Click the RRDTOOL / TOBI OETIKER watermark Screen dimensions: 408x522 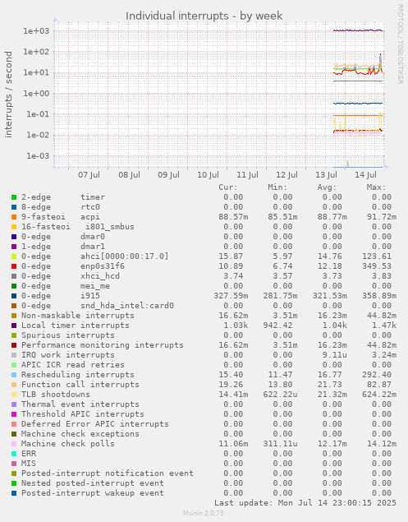pyautogui.click(x=401, y=44)
